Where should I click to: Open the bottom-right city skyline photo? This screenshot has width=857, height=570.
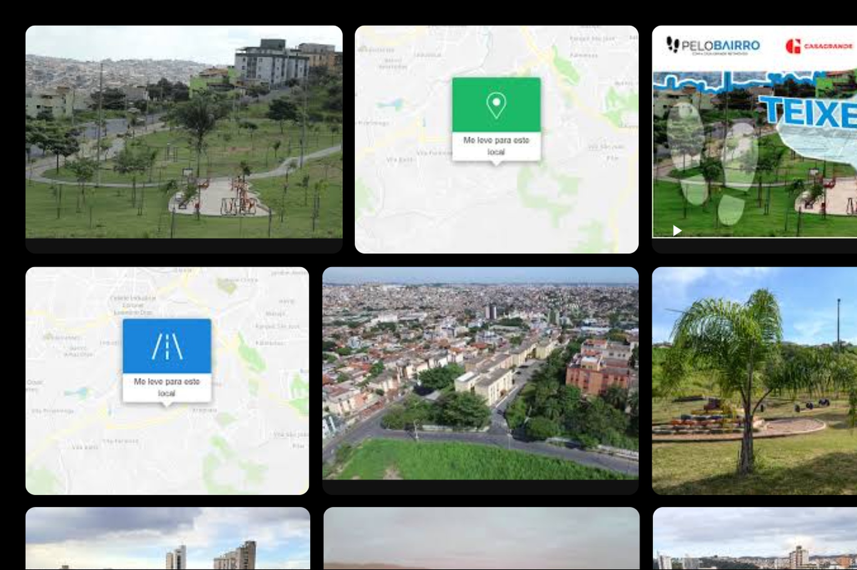point(755,538)
